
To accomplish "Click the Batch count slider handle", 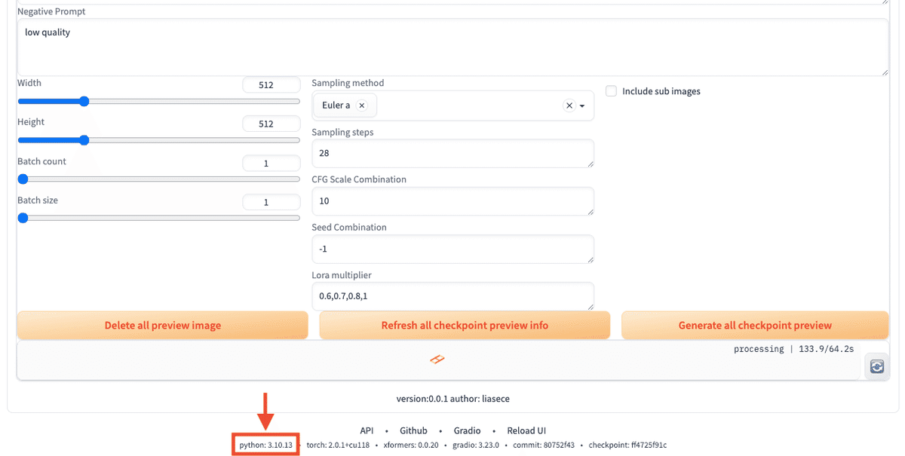I will pos(23,179).
